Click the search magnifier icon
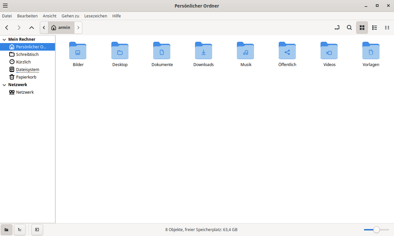This screenshot has width=394, height=236. click(349, 28)
